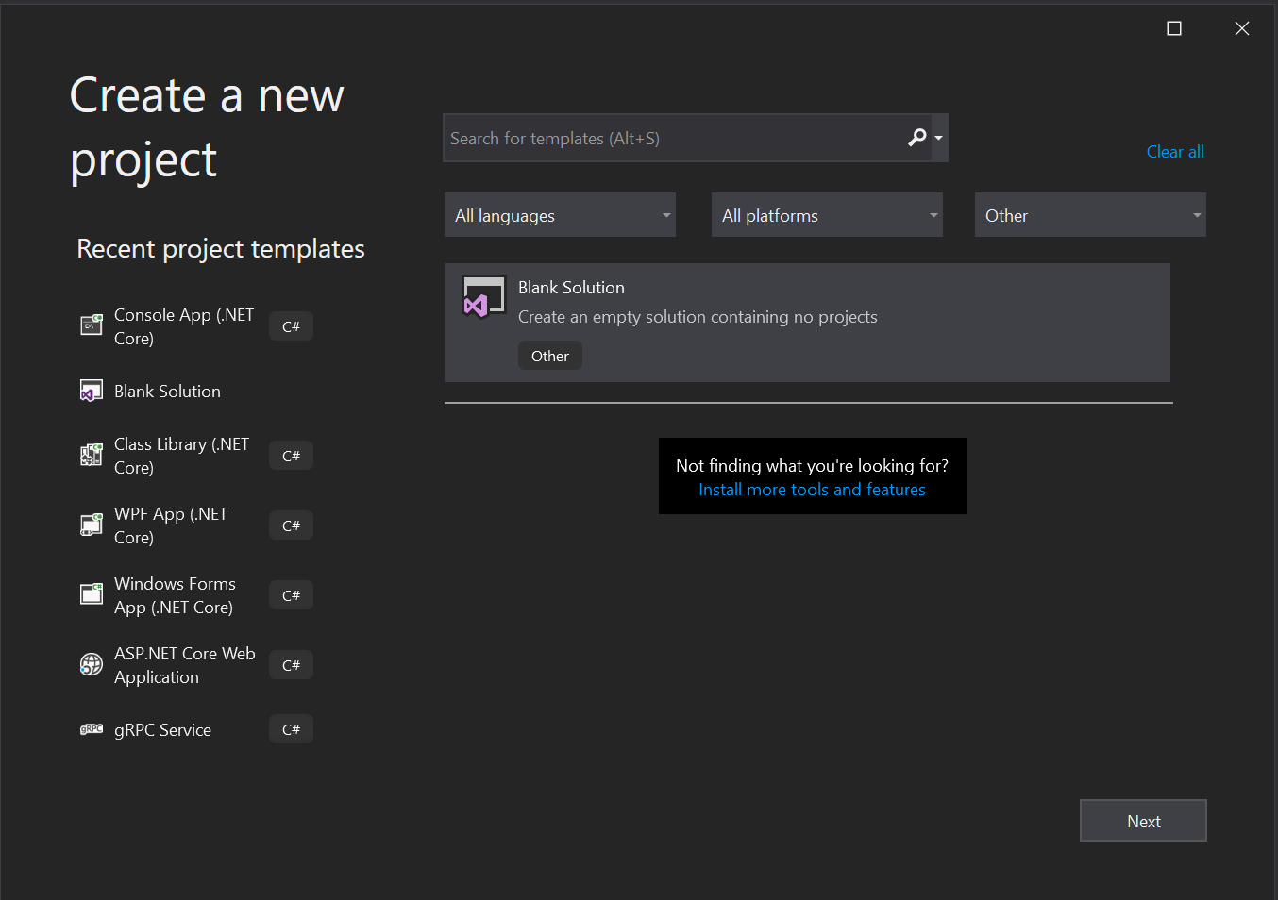Click the Blank Solution icon in results list
The width and height of the screenshot is (1278, 900).
[x=483, y=298]
